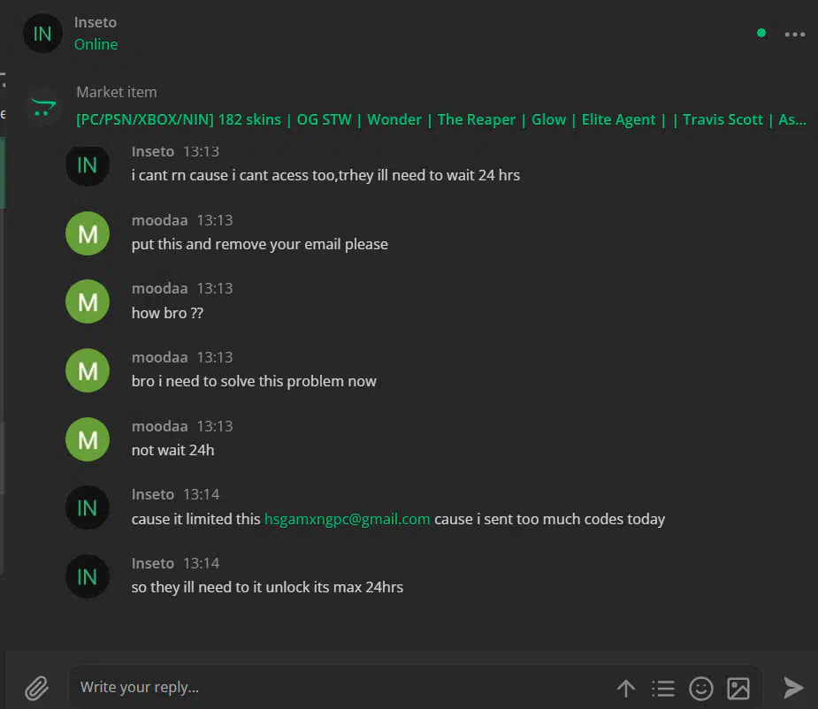Click the hsgamxngpc@gmail.com email link
This screenshot has height=709, width=818.
[347, 519]
